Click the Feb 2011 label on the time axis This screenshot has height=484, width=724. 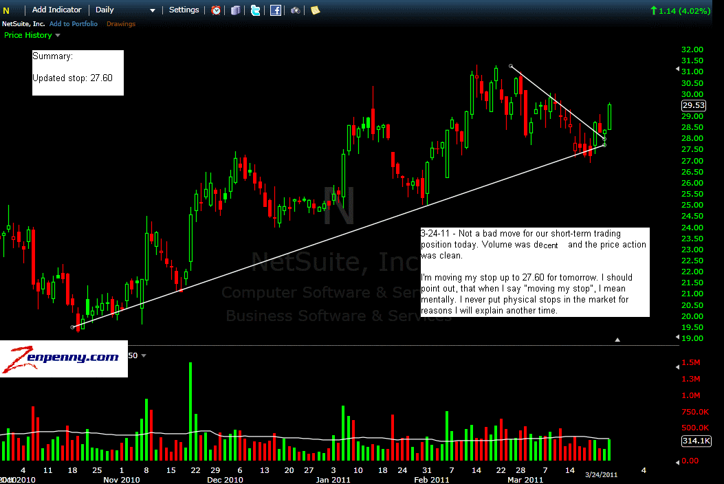(432, 480)
